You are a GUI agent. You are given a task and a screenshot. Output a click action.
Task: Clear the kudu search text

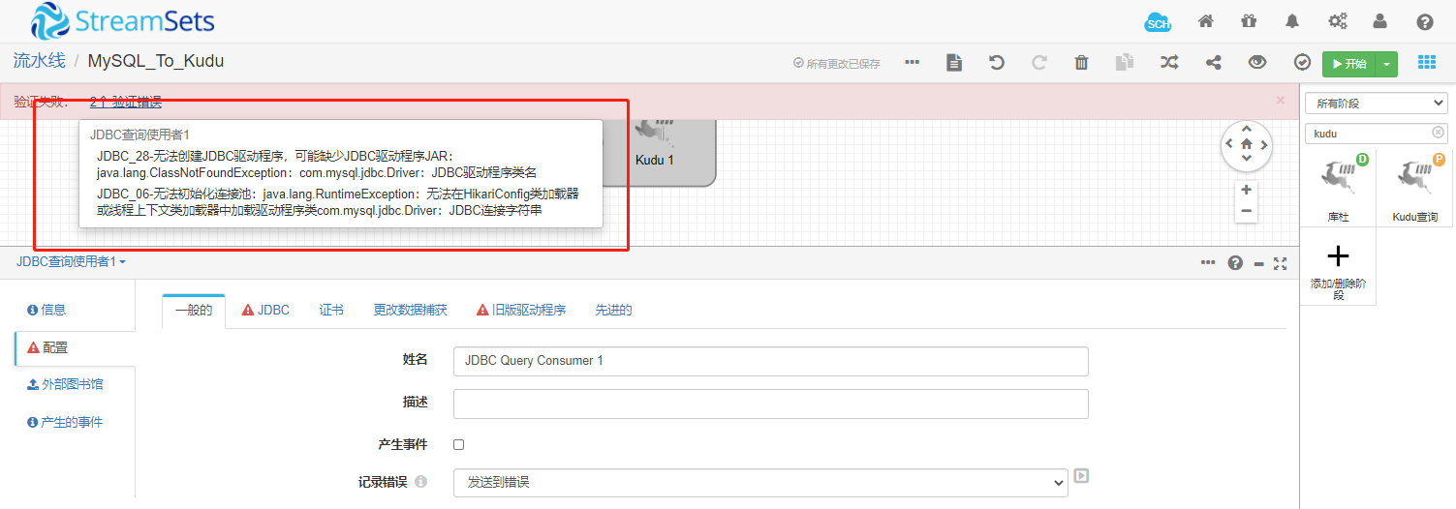(1438, 133)
